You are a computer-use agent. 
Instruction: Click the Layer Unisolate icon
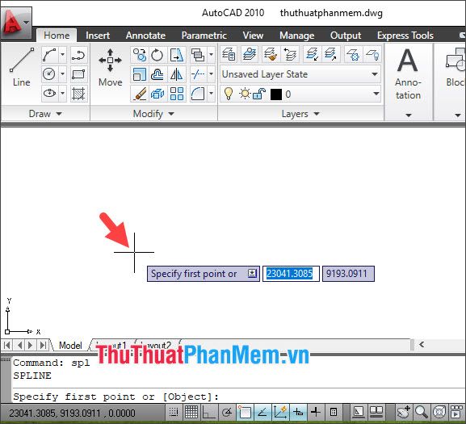331,54
